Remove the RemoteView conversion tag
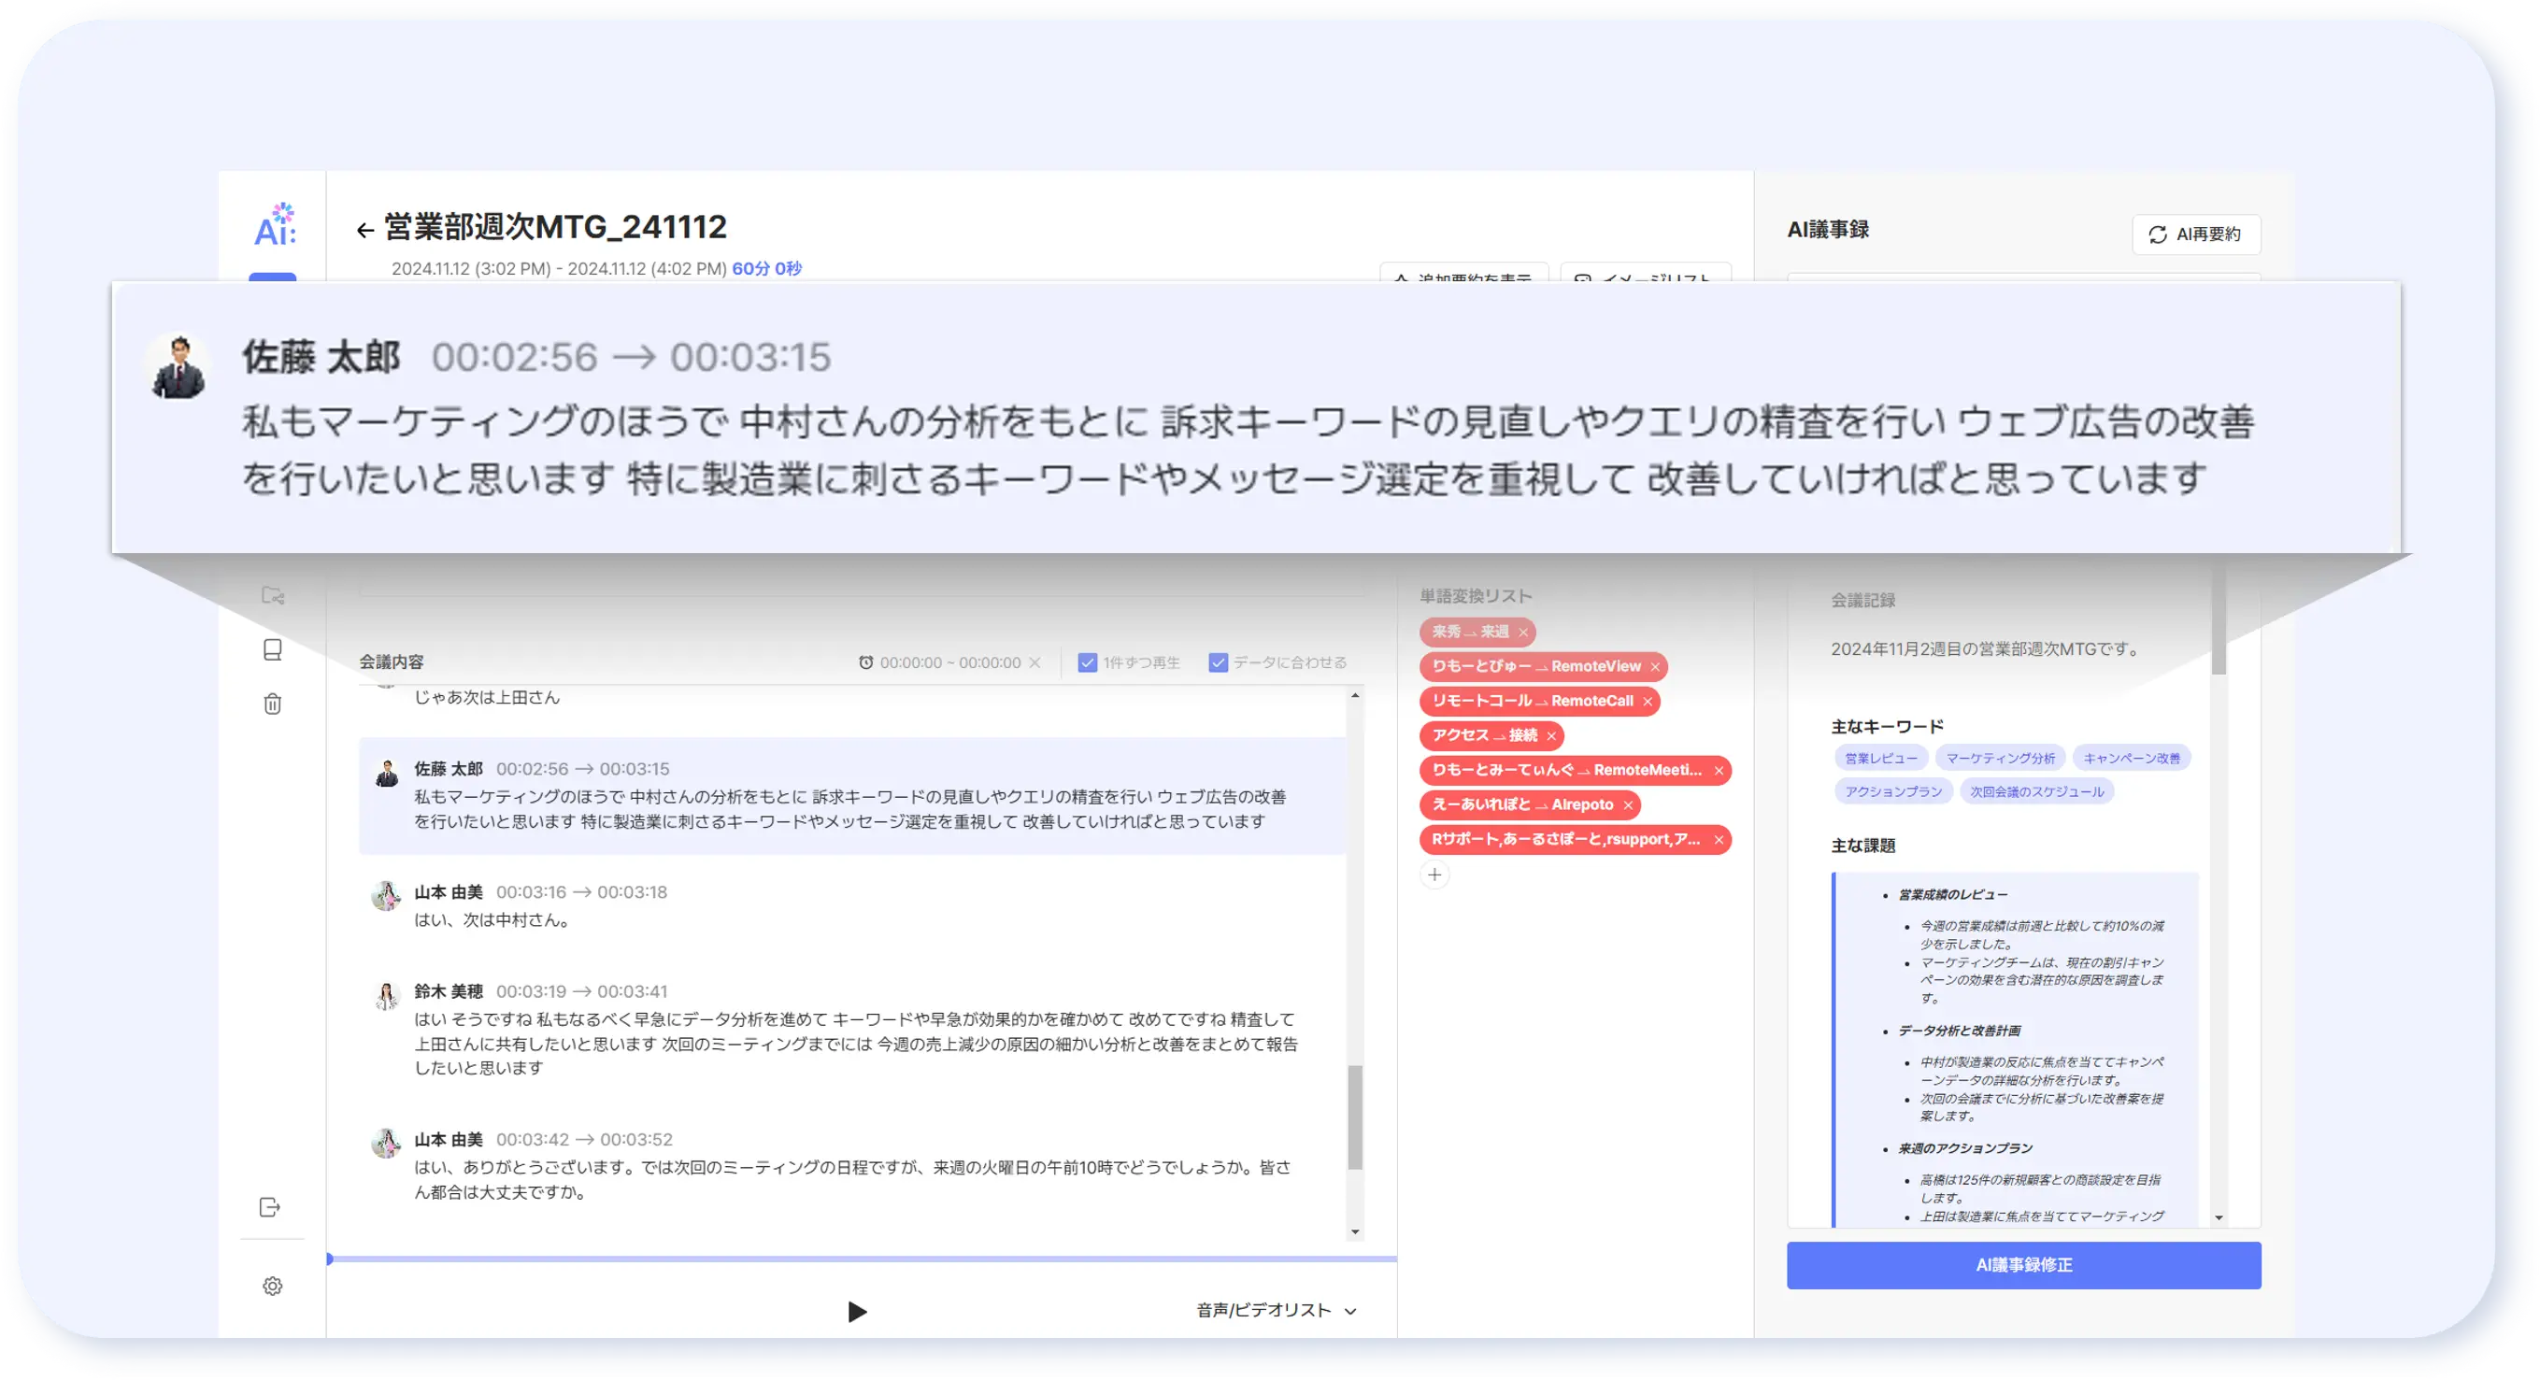Screen dimensions: 2540x1380 click(1654, 666)
